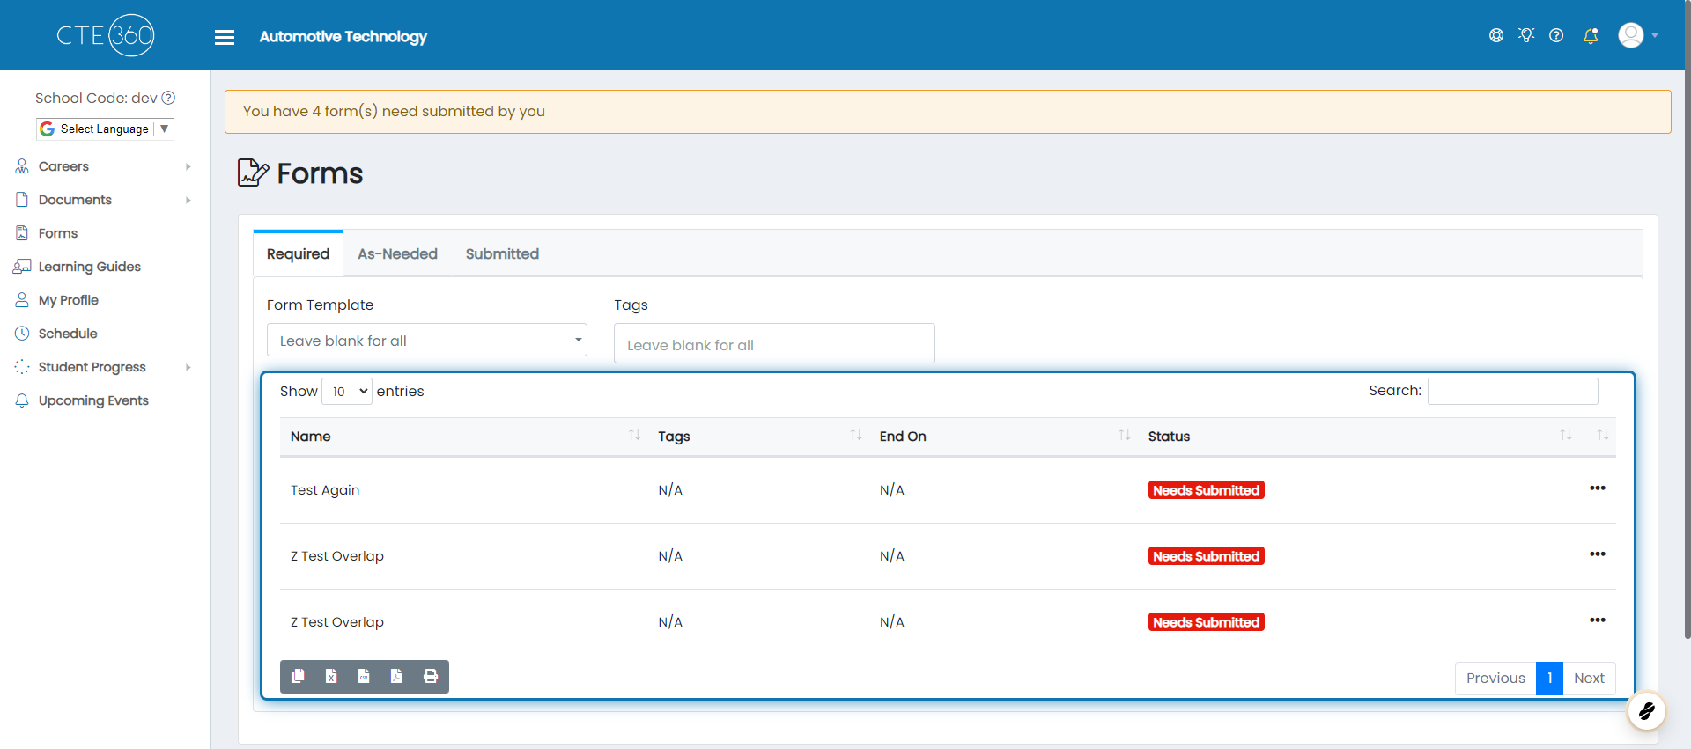Click N/A End On cell in Test Again row
1691x749 pixels.
(891, 490)
